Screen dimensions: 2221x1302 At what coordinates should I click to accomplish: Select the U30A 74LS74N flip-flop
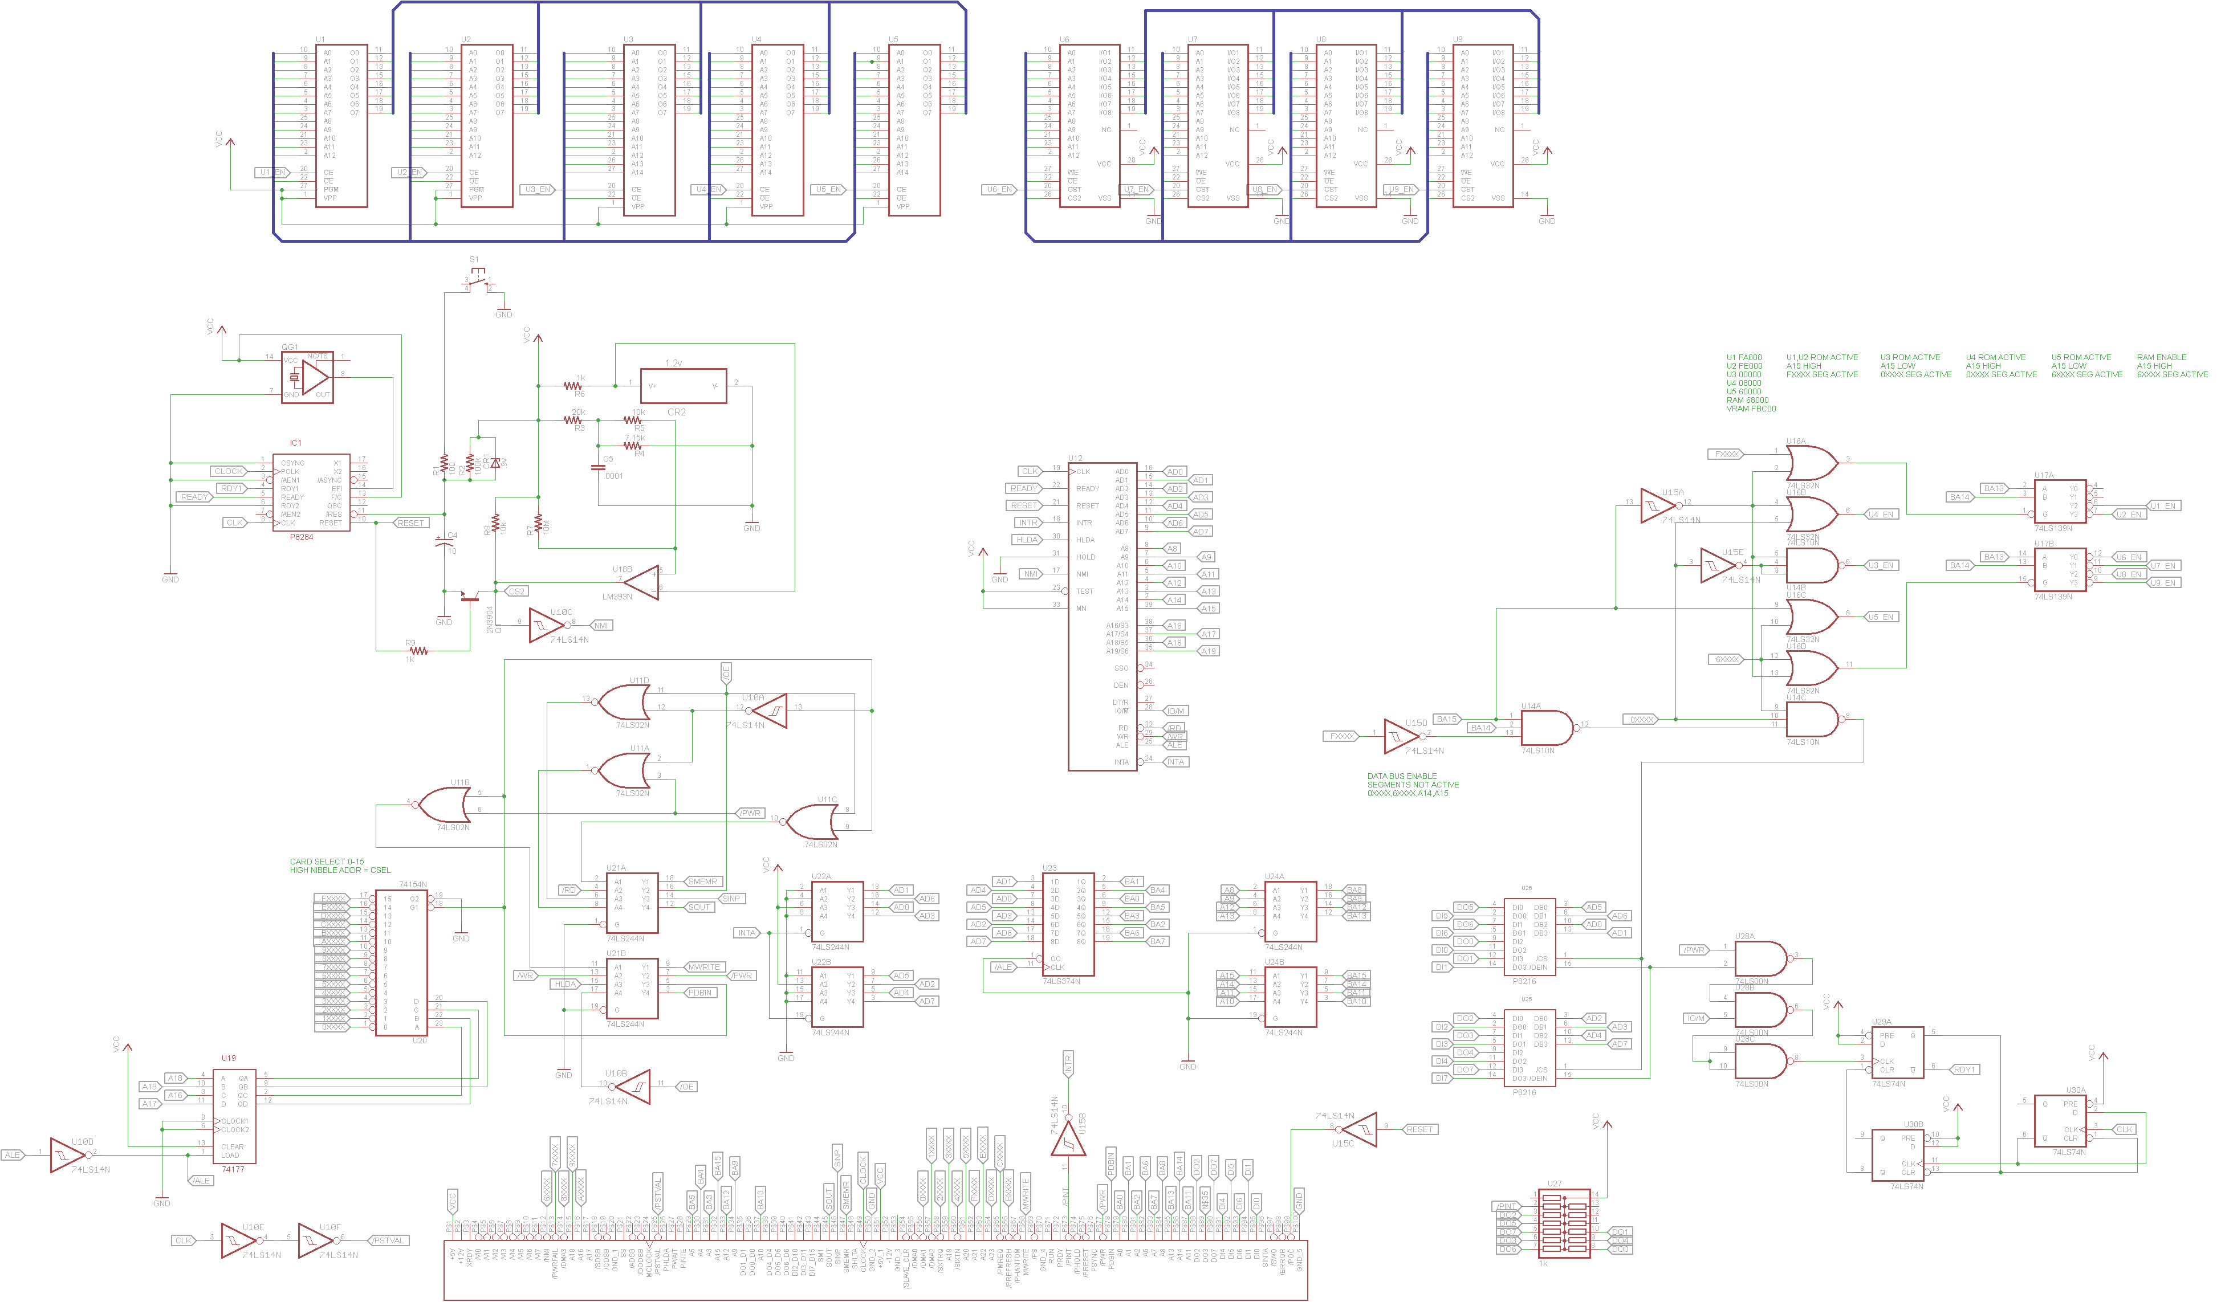[x=2060, y=1121]
